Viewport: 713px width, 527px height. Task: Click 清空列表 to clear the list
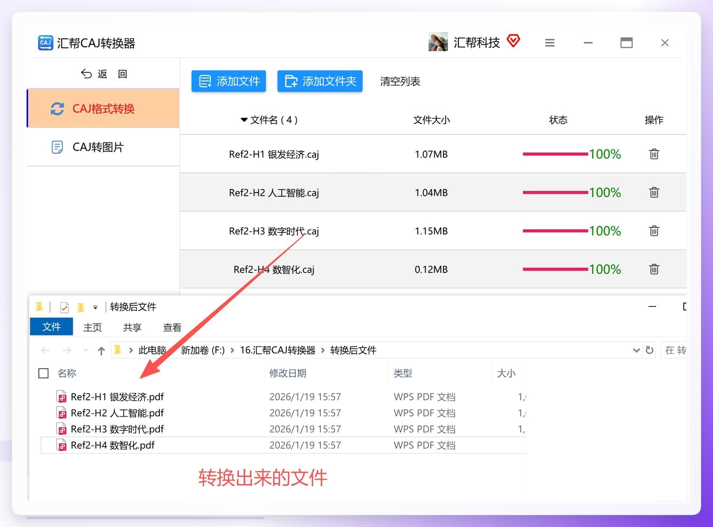[x=400, y=81]
